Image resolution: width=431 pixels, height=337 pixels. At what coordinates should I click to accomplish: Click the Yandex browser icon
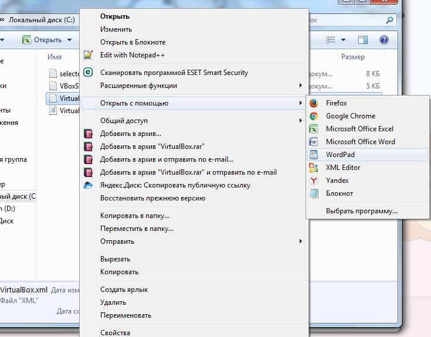(x=314, y=181)
